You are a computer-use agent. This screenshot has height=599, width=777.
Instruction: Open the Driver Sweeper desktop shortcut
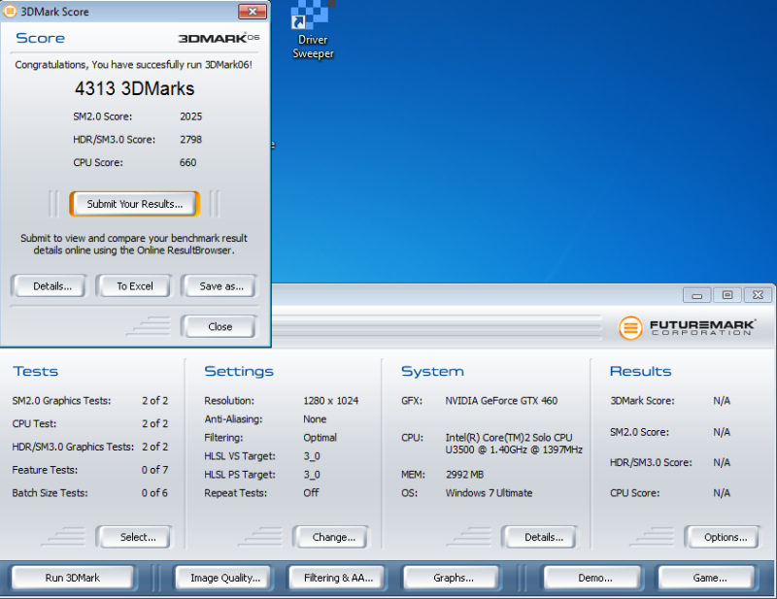tap(313, 30)
